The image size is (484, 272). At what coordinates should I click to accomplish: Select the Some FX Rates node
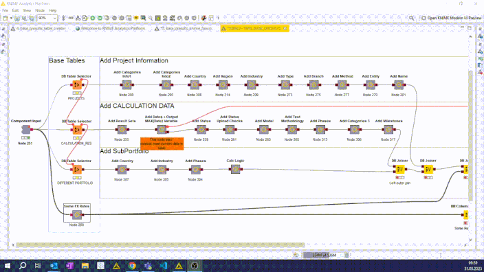point(77,214)
